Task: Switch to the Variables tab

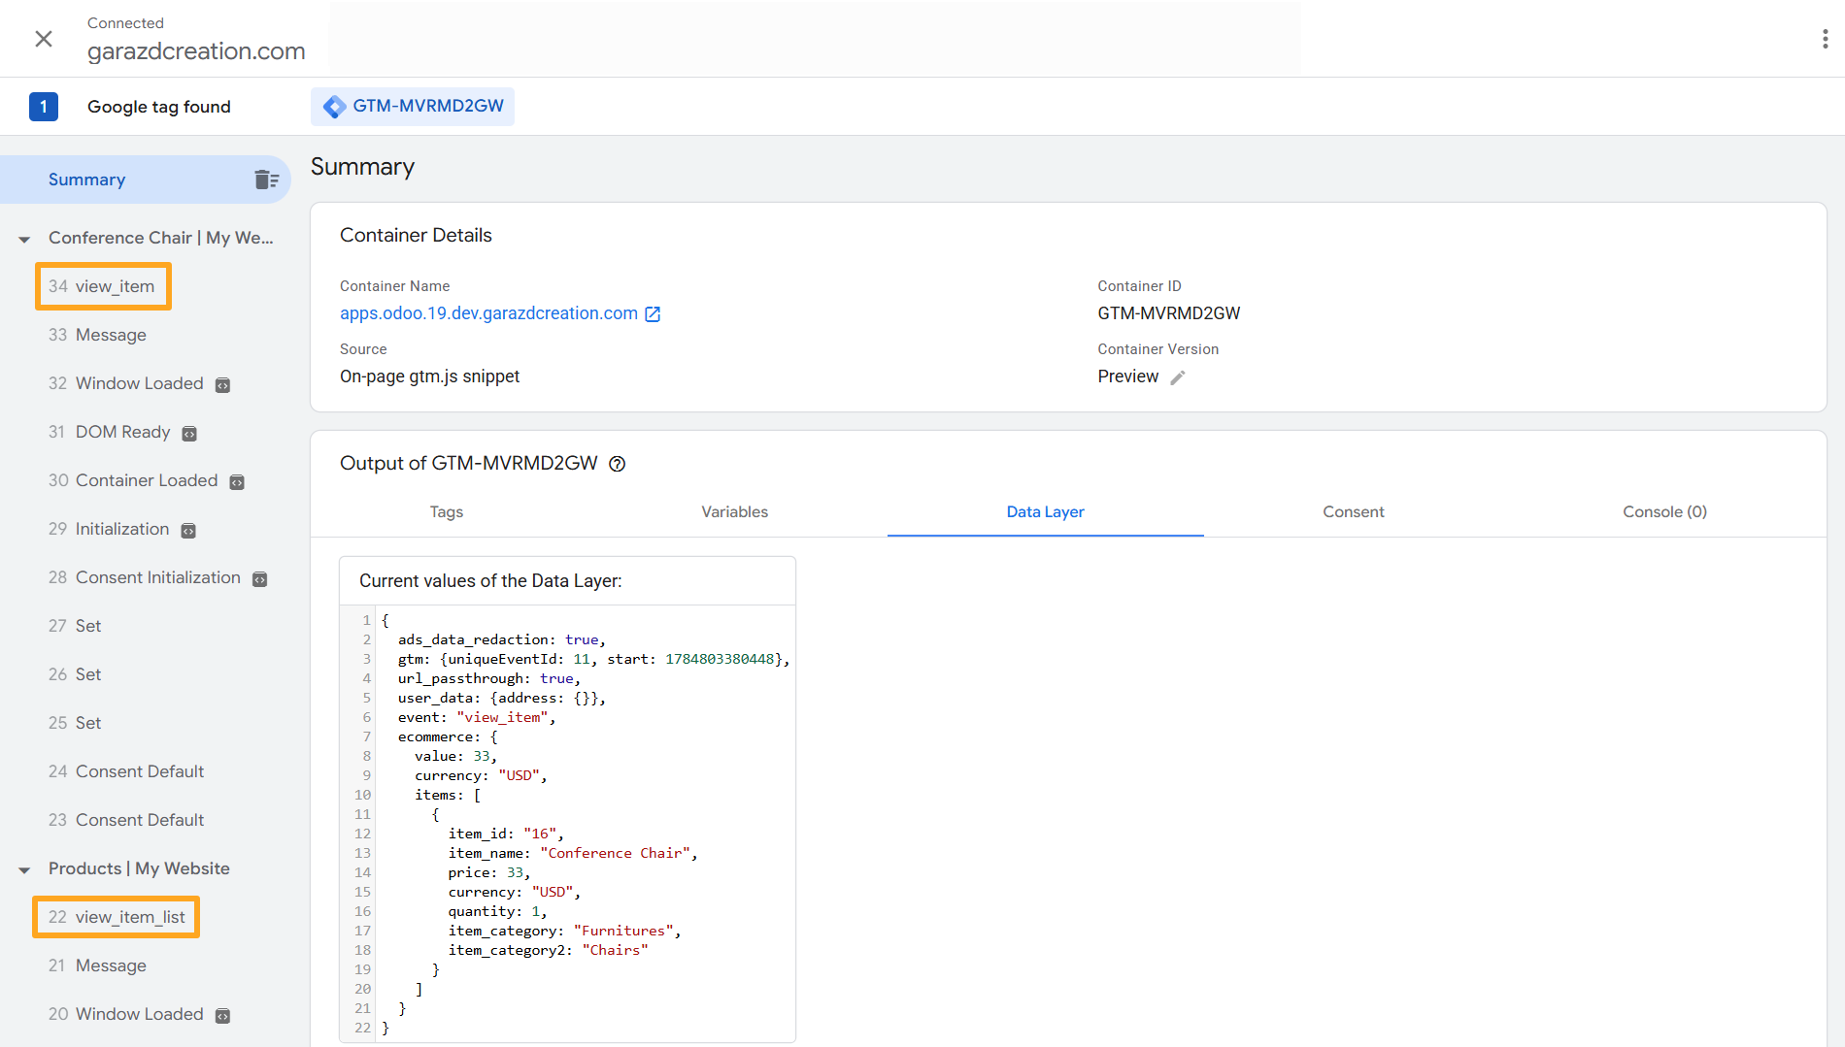Action: (735, 511)
